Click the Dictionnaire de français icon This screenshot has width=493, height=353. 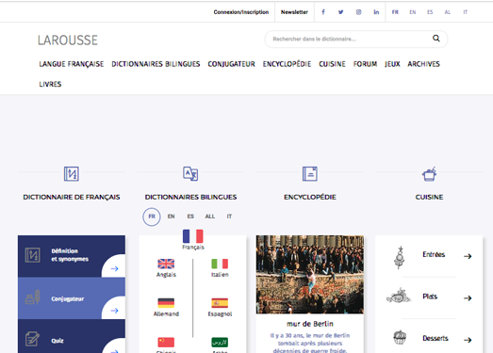pos(72,173)
